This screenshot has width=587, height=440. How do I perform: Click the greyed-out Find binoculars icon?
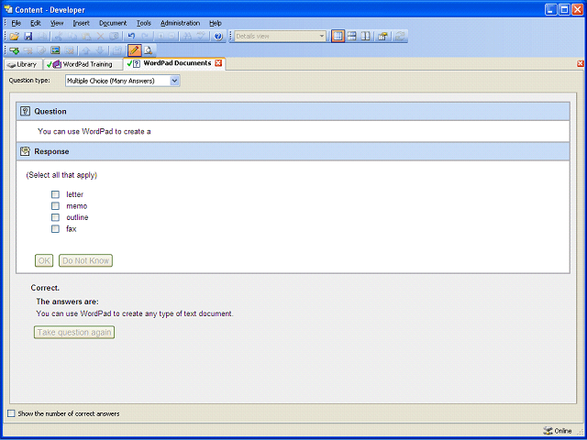pos(187,37)
